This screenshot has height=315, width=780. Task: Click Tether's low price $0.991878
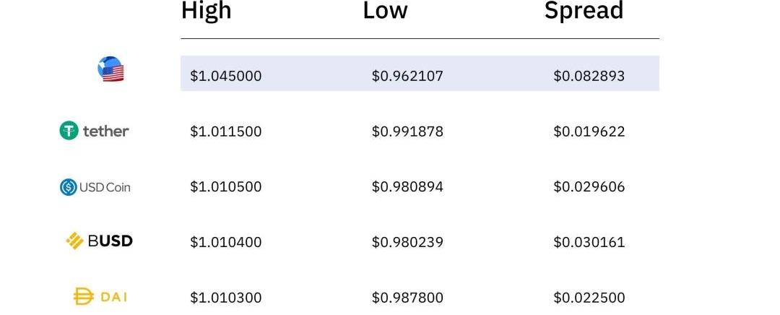(x=407, y=131)
